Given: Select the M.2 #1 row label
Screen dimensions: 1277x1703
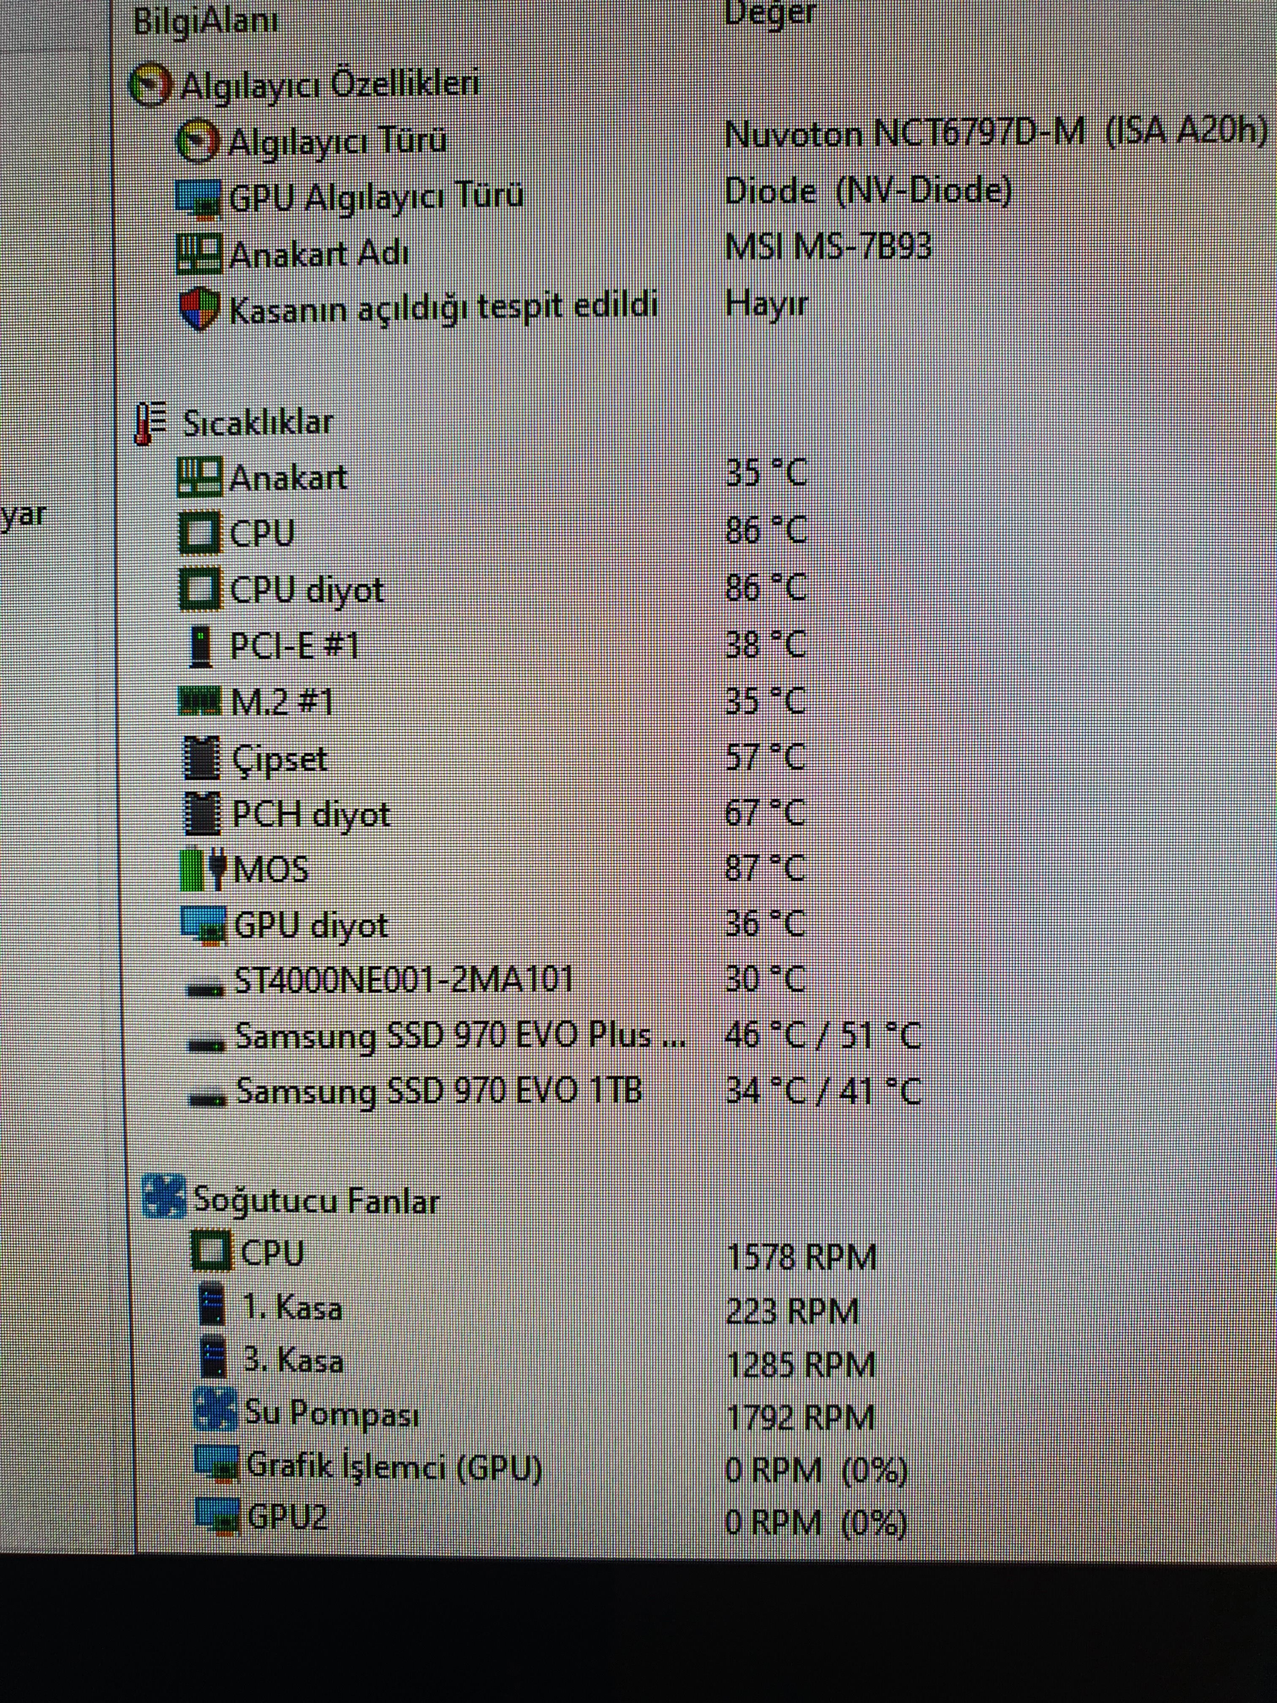Looking at the screenshot, I should 282,702.
